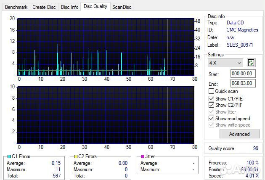Click the Start time input field
Viewport: 265px width, 180px height.
coord(243,74)
